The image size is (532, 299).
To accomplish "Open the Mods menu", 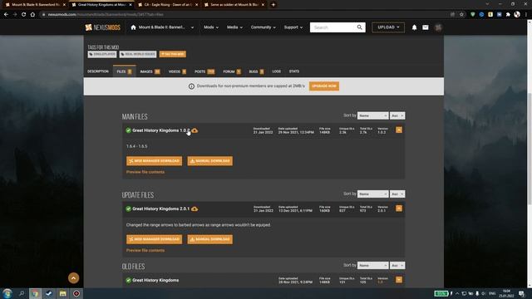I will point(211,27).
